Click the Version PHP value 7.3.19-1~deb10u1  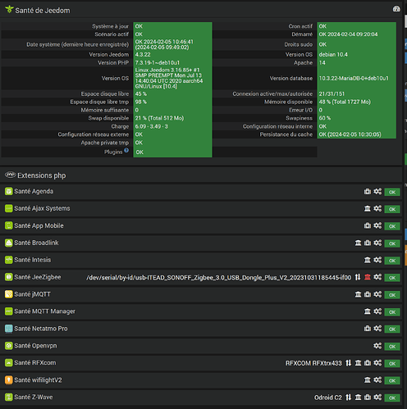pos(158,63)
